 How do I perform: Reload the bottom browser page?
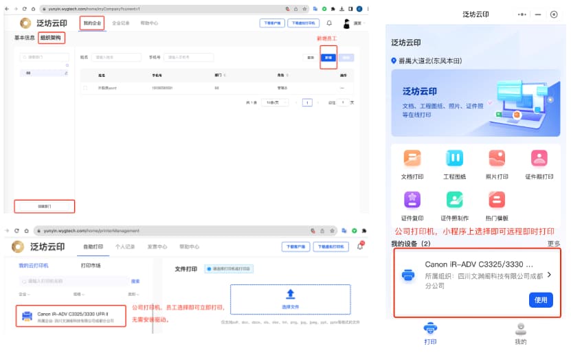point(16,231)
